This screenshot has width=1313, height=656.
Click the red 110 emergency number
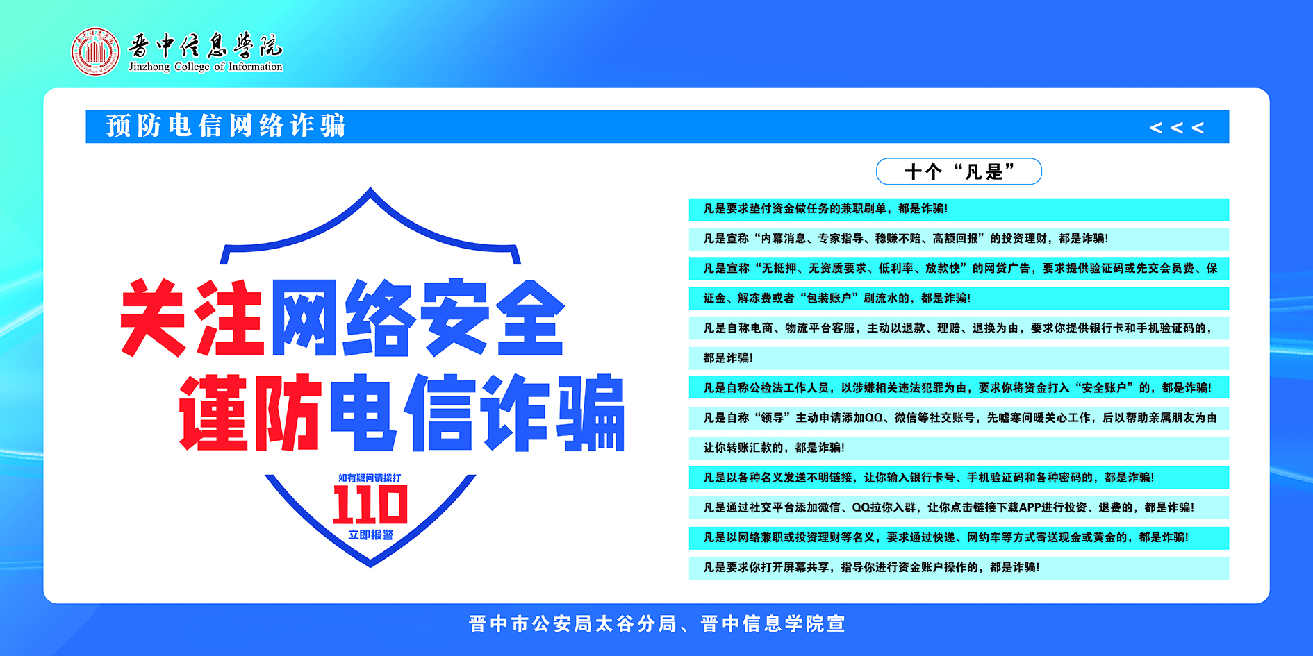click(x=370, y=505)
